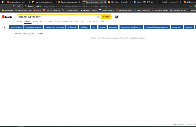The width and height of the screenshot is (196, 127).
Task: Apply 'загадочная женщина' suggestion chip
Action: (55, 27)
